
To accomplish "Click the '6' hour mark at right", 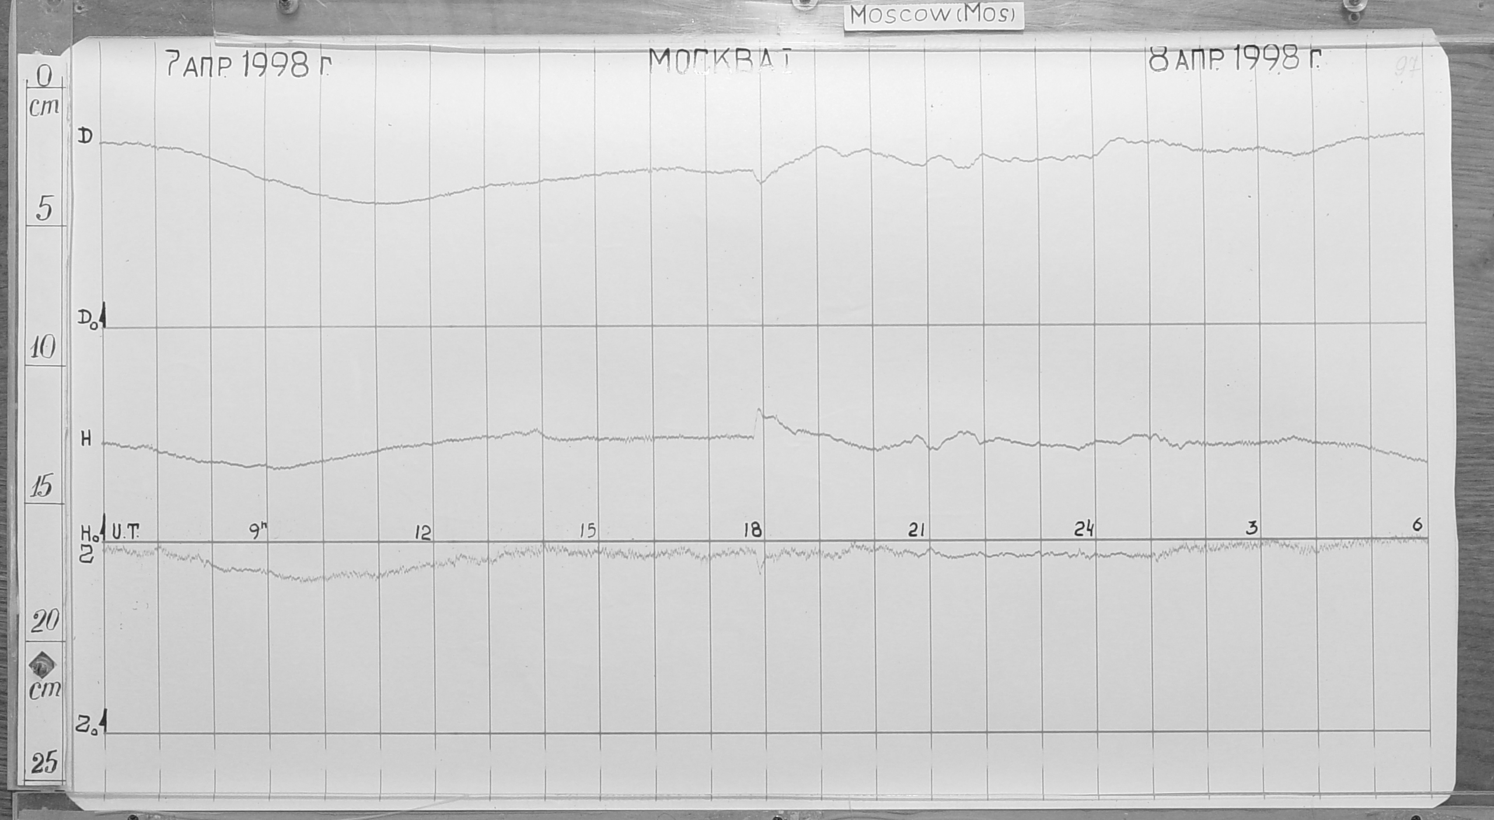I will pyautogui.click(x=1417, y=525).
